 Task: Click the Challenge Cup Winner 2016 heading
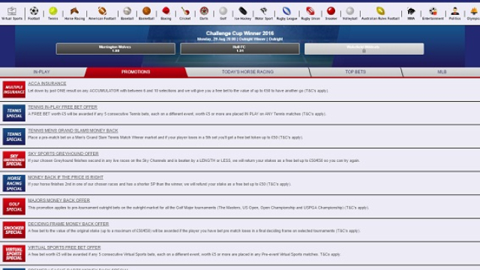(240, 33)
